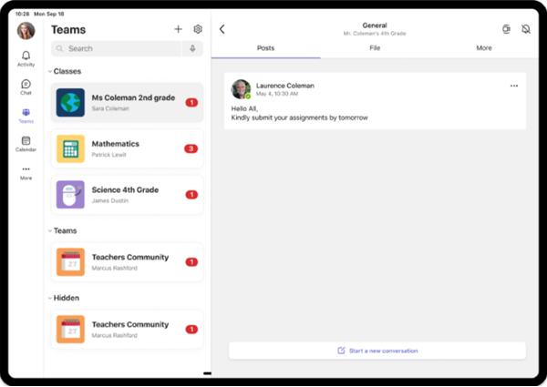Tap the message about submitting assignments
Screen dimensions: 547x387
tap(299, 113)
